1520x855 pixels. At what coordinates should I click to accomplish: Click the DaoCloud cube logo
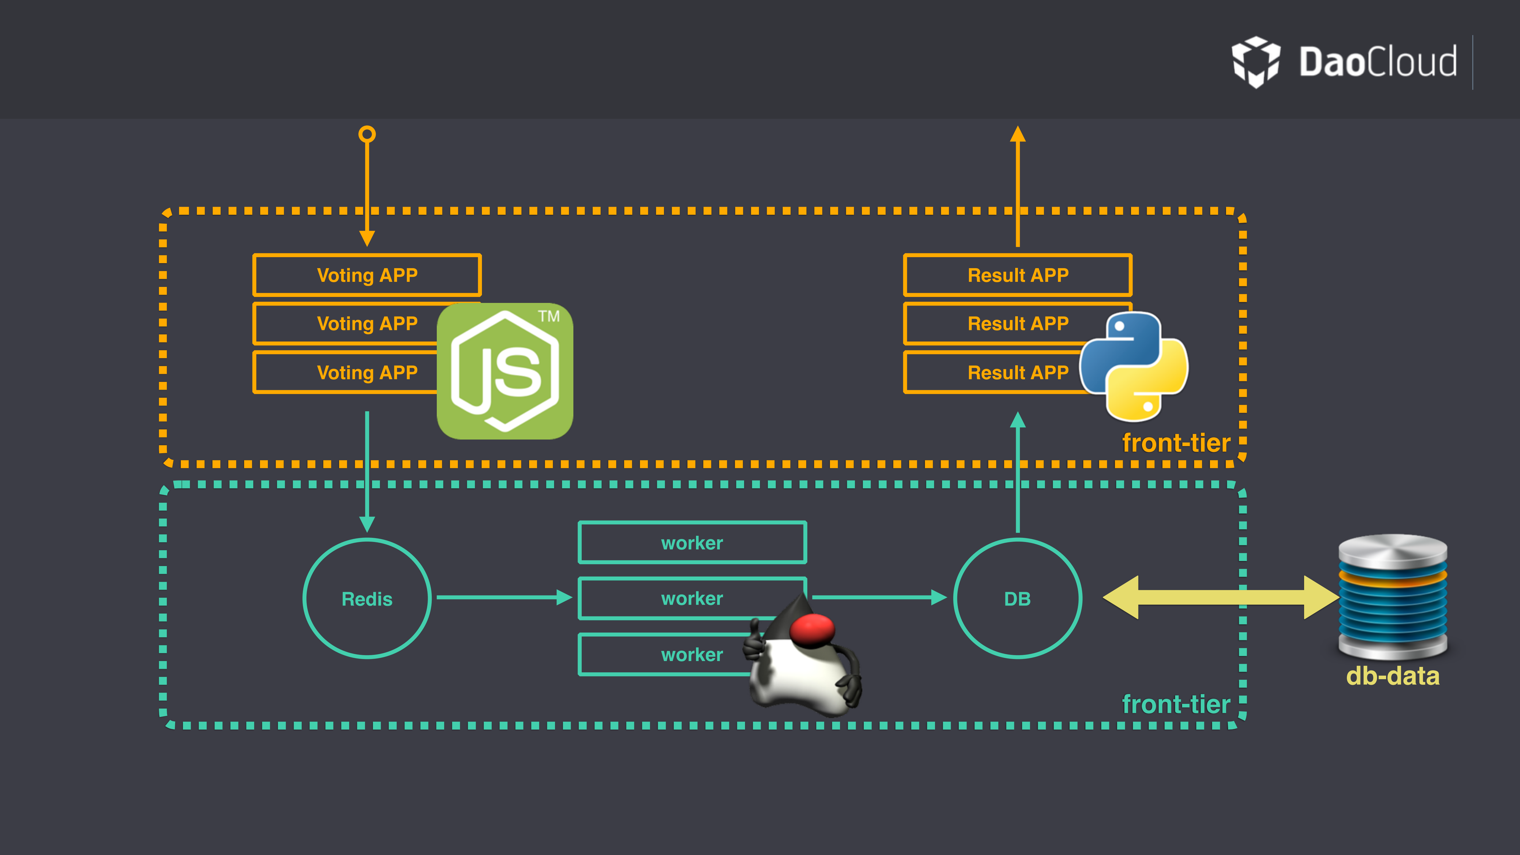[x=1256, y=62]
